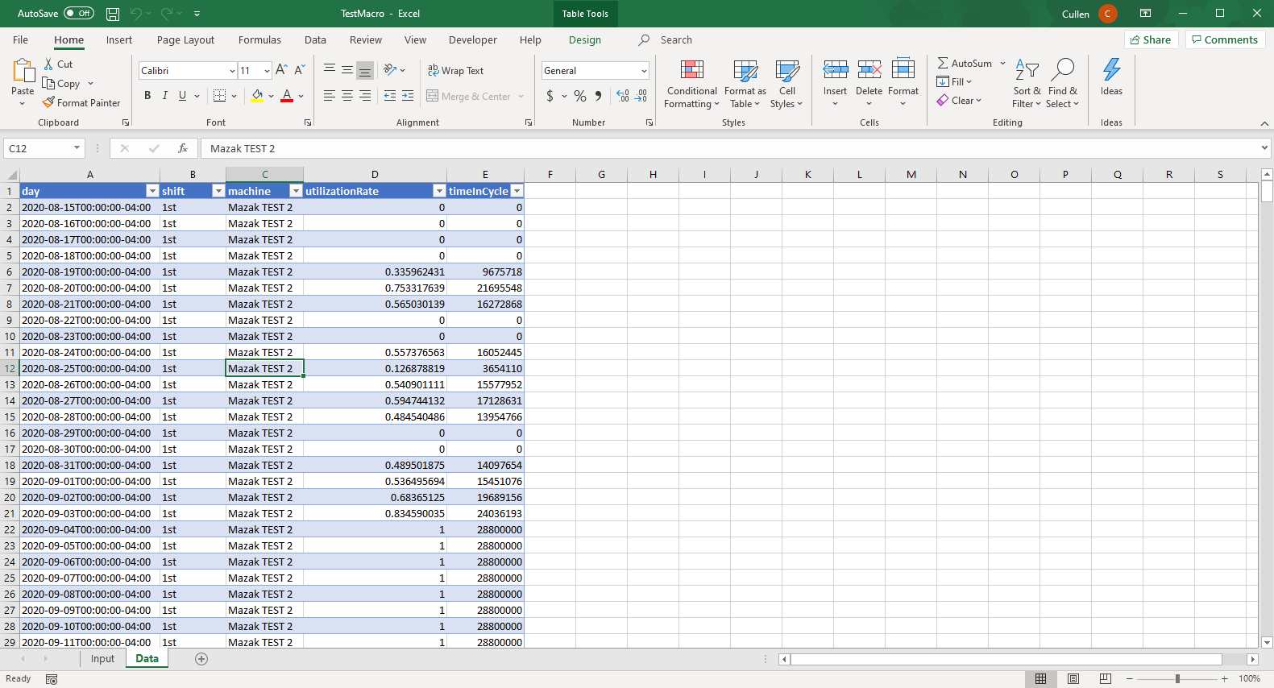This screenshot has height=688, width=1274.
Task: Click the Ideas lightning icon
Action: [1111, 70]
